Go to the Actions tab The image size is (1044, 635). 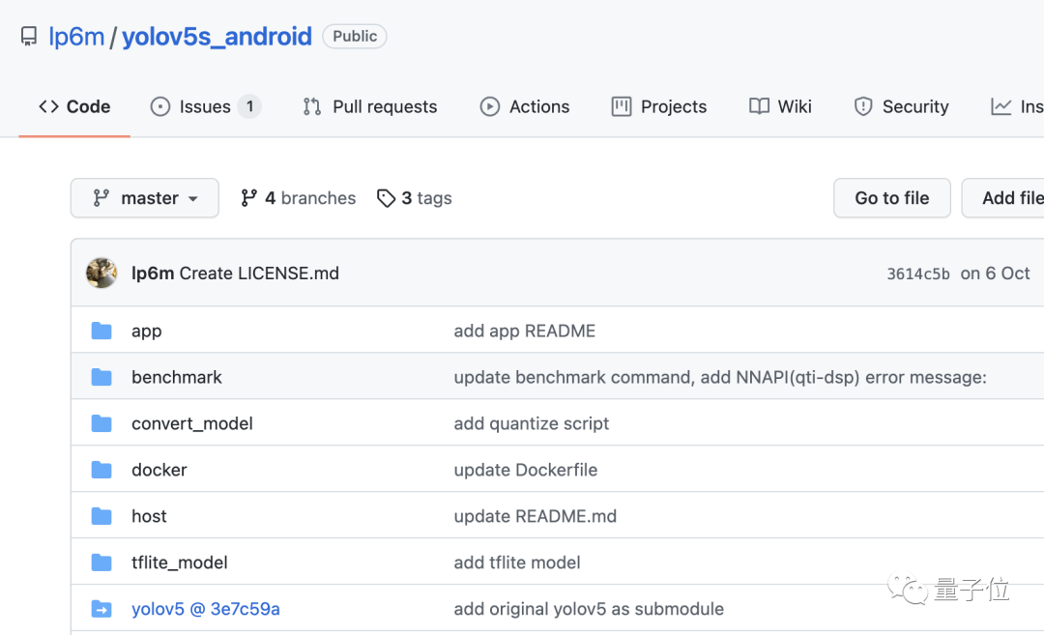525,106
